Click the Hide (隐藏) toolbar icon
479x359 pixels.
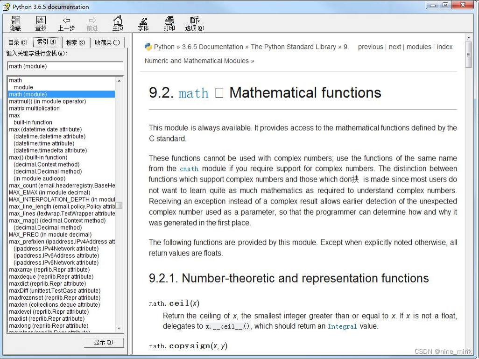point(15,23)
